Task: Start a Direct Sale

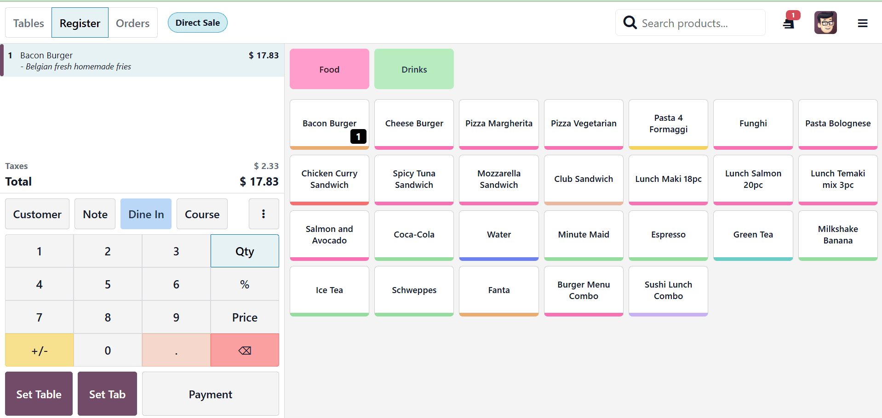Action: (197, 22)
